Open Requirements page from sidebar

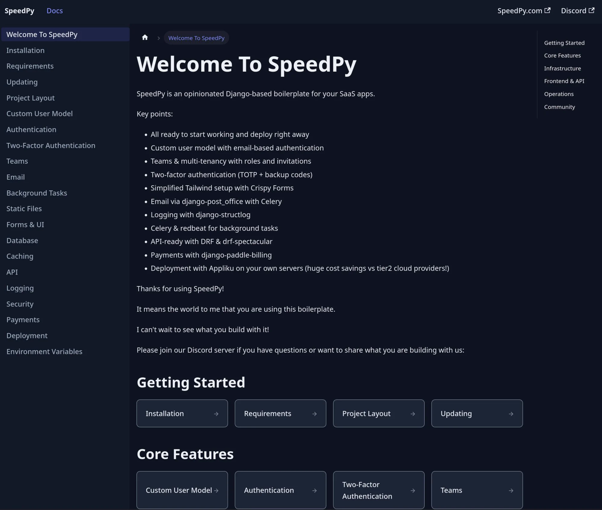[66, 66]
